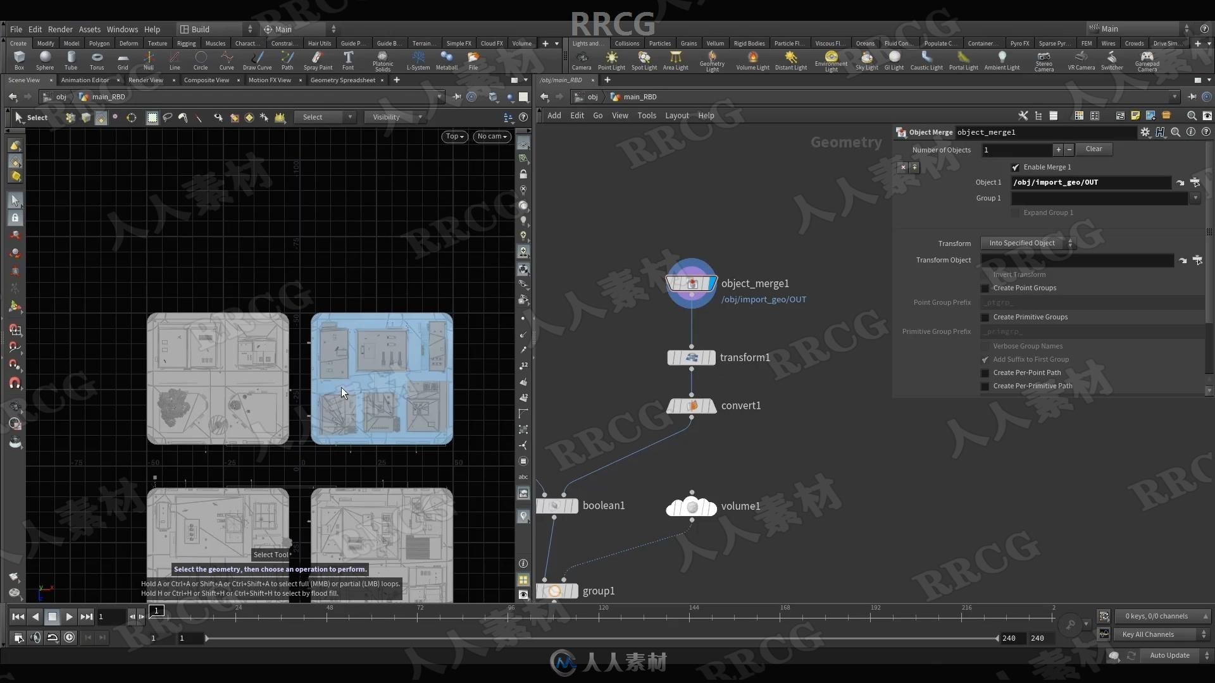Select the Grid tool in toolbar
Image resolution: width=1215 pixels, height=683 pixels.
(x=123, y=60)
